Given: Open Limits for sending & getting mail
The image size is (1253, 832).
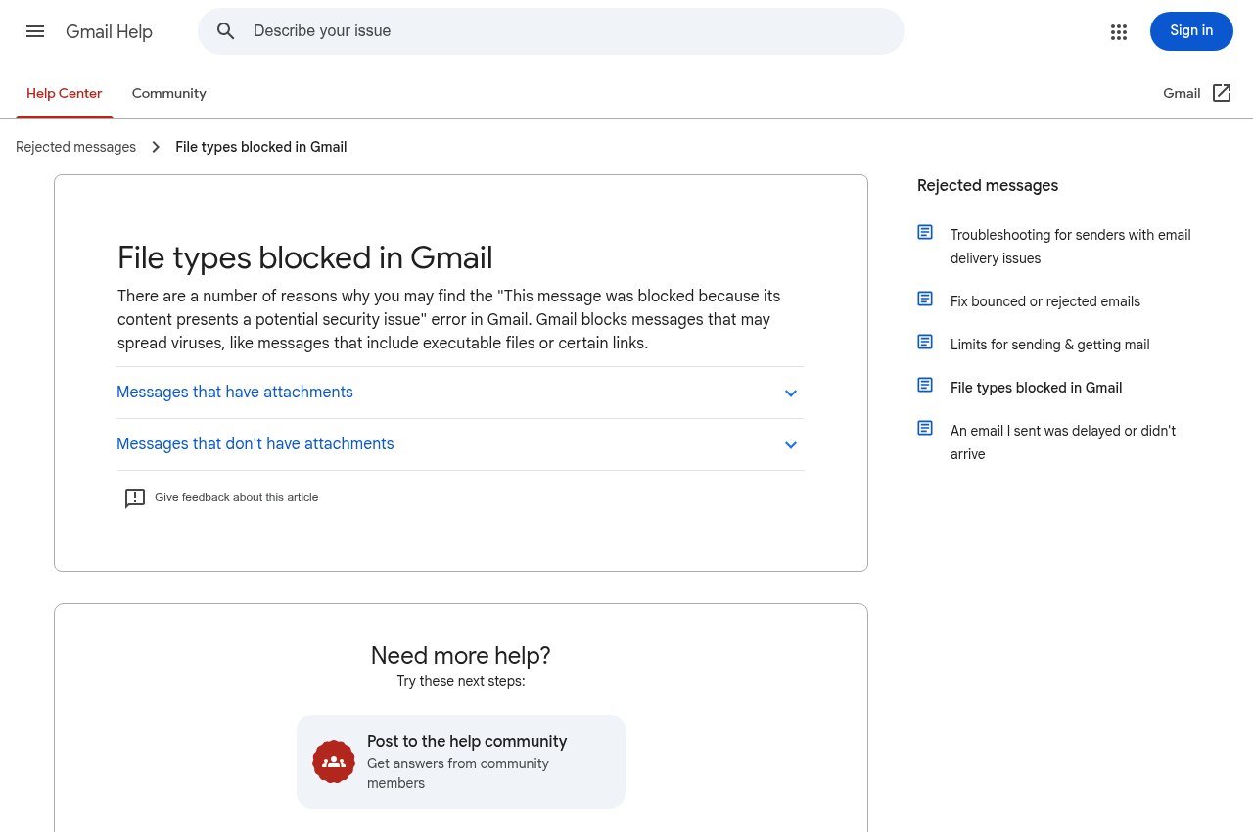Looking at the screenshot, I should pyautogui.click(x=1050, y=345).
